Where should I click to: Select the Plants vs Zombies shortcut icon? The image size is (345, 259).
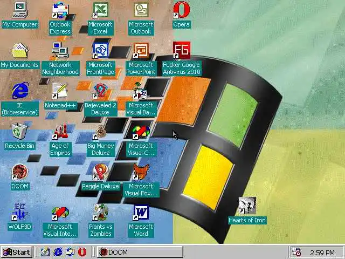point(100,212)
